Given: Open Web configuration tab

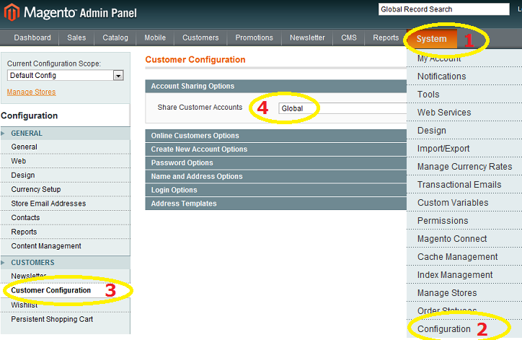Looking at the screenshot, I should pos(65,161).
